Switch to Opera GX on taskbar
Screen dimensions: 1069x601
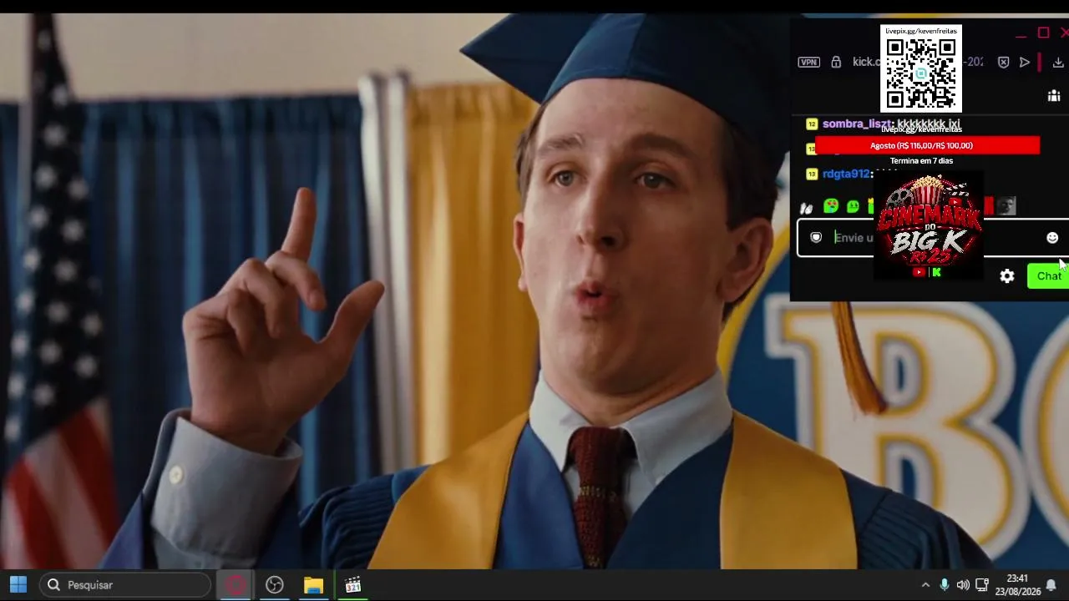236,585
